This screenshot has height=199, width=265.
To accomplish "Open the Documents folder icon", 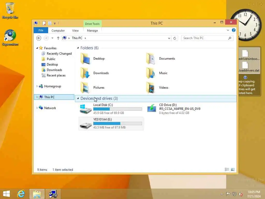I will 151,59.
